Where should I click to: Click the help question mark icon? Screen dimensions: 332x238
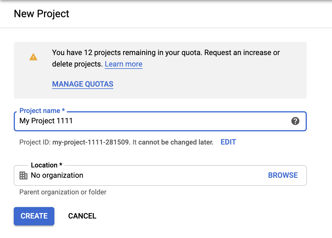click(x=295, y=121)
